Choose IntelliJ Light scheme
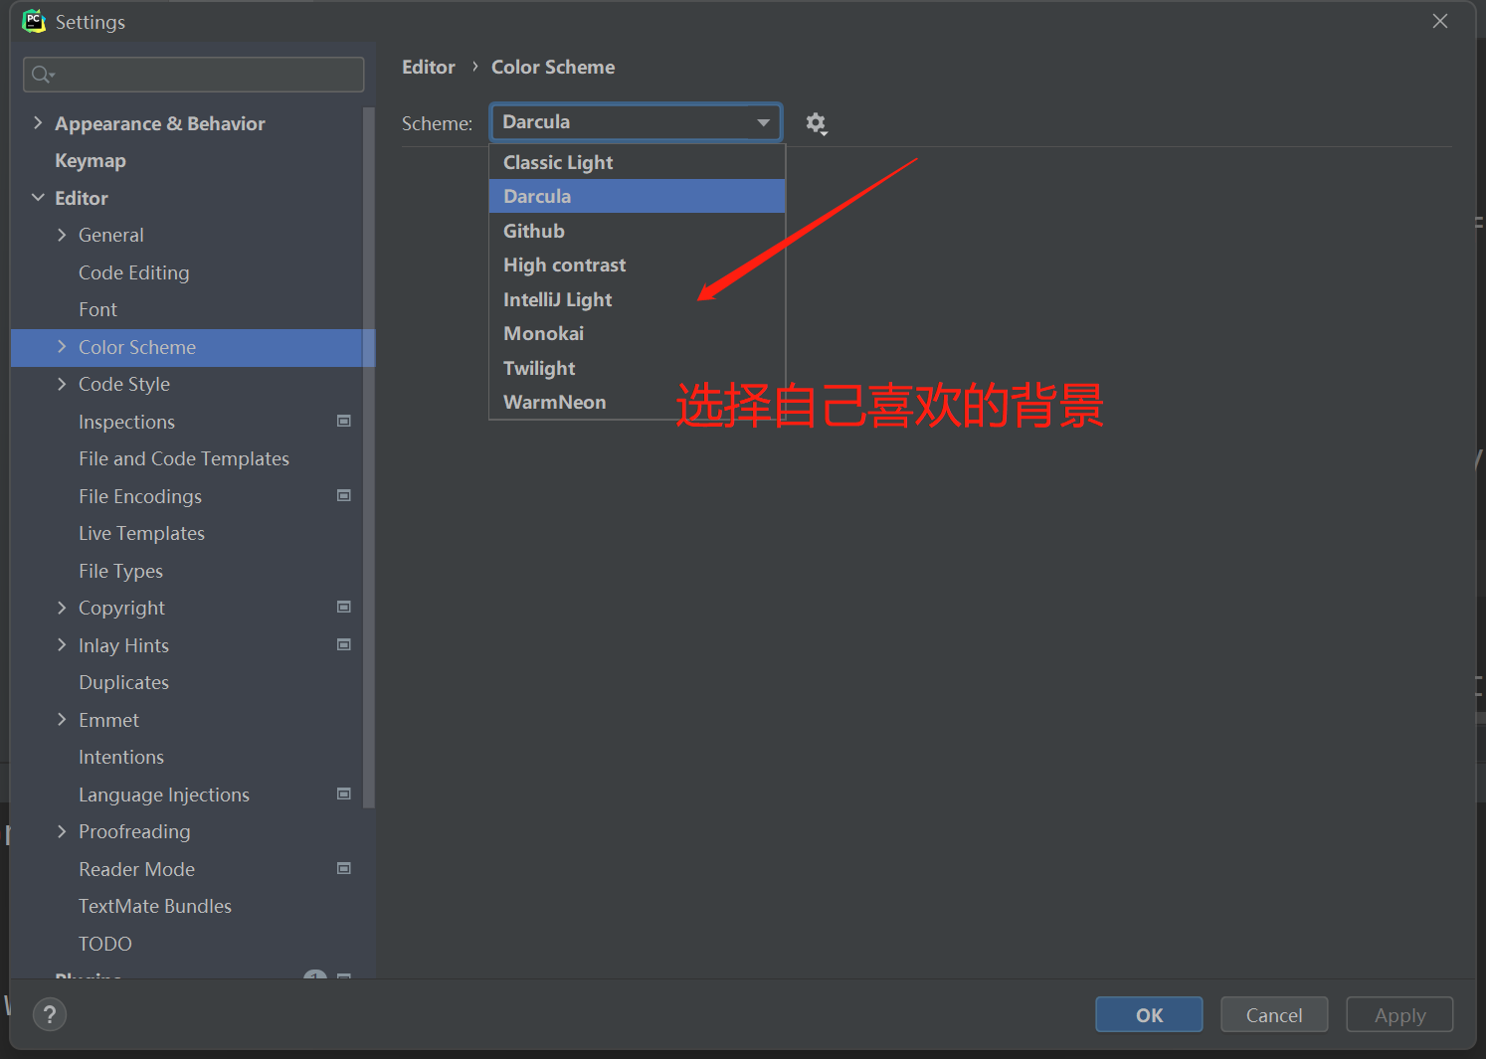Screen dimensions: 1486x1059 (638, 299)
